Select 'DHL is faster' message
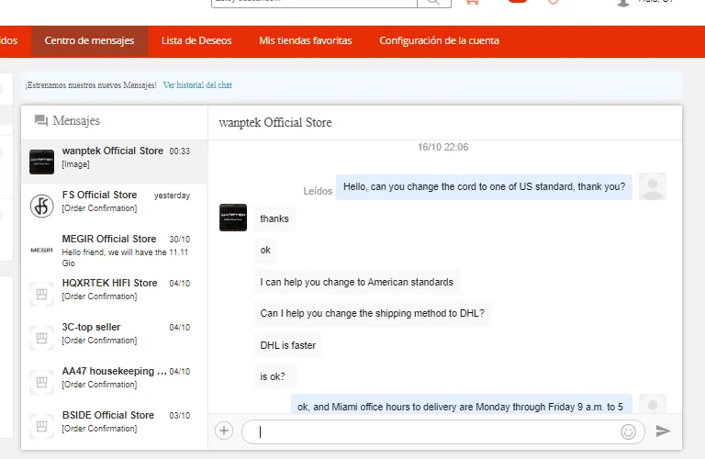The height and width of the screenshot is (459, 705). click(287, 346)
